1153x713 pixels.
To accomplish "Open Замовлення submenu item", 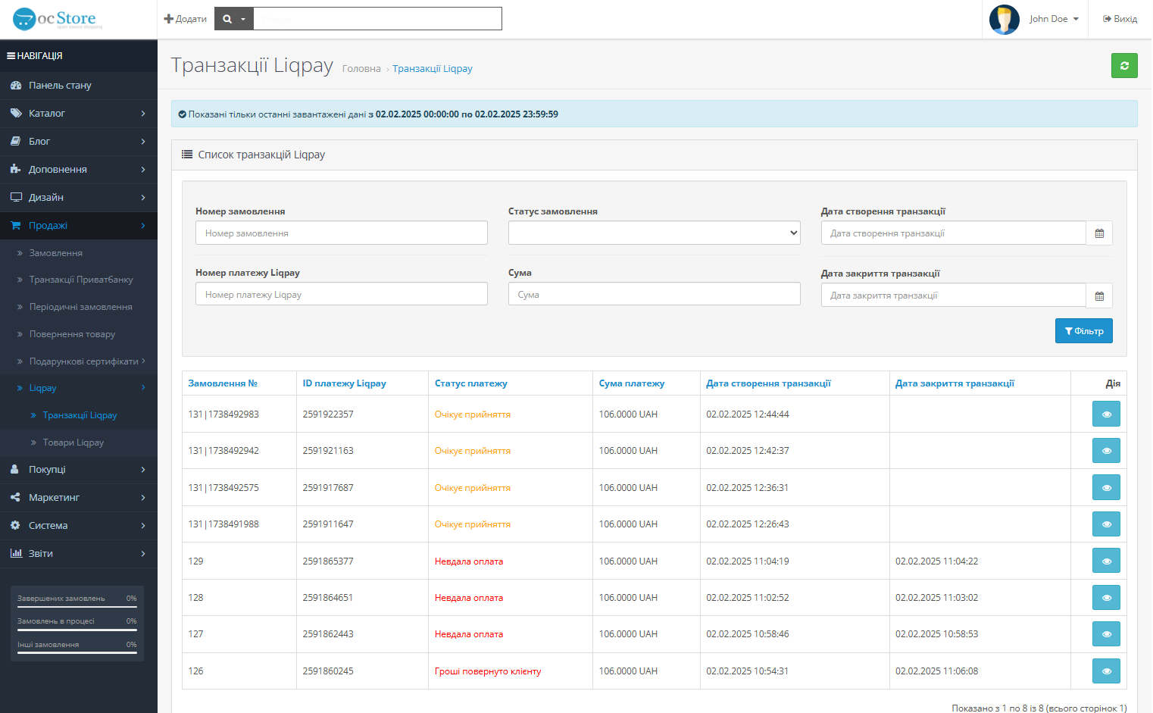I will coord(79,253).
